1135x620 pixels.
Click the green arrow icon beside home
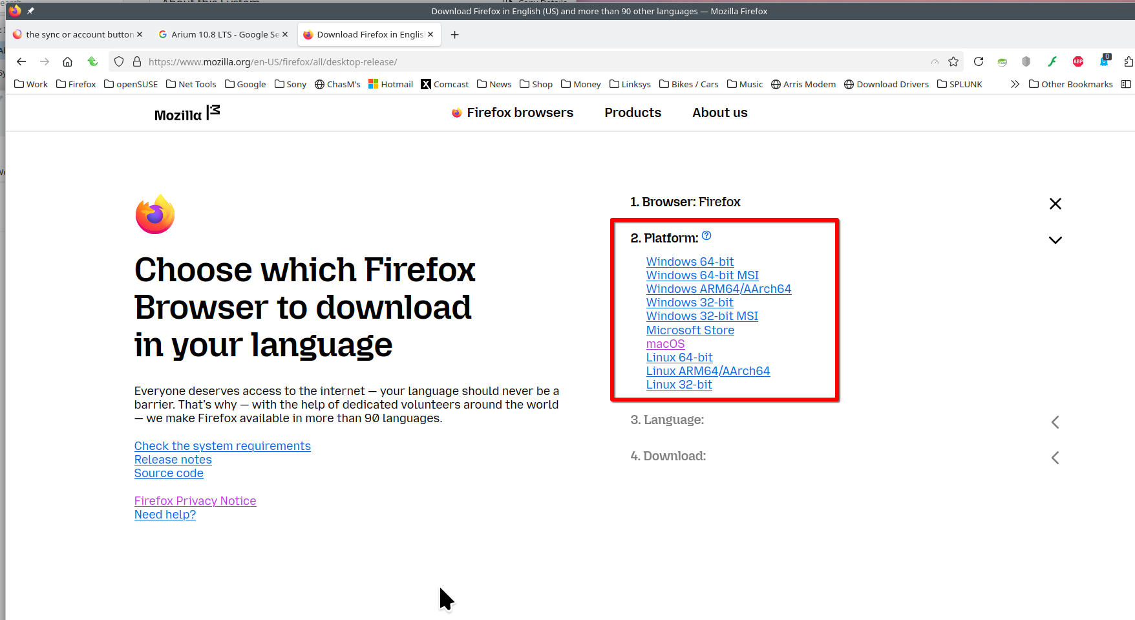pos(93,61)
